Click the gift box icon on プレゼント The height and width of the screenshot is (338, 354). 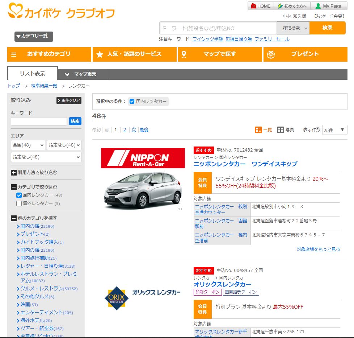[x=271, y=54]
